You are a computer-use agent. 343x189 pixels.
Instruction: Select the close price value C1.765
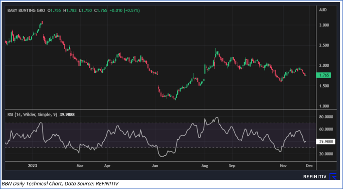click(x=101, y=11)
